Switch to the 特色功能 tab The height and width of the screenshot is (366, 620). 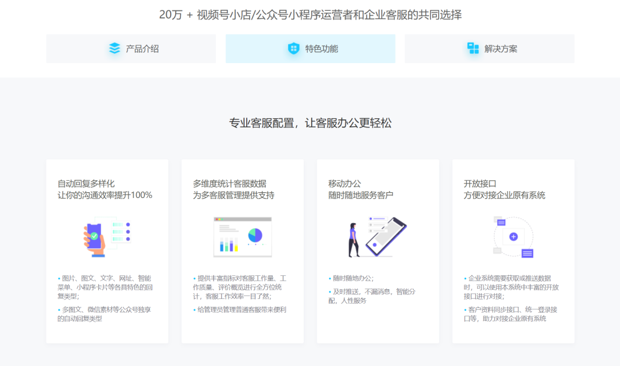[x=321, y=49]
